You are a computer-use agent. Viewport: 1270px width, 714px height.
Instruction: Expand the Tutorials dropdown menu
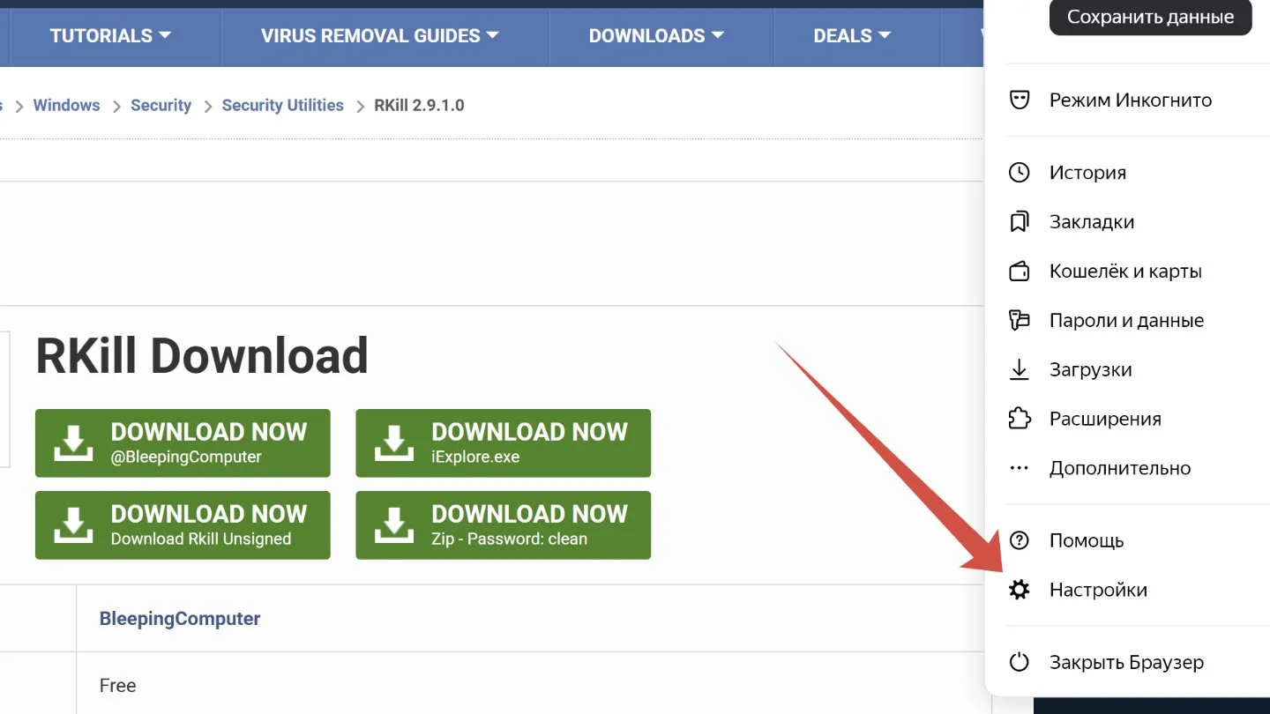110,36
